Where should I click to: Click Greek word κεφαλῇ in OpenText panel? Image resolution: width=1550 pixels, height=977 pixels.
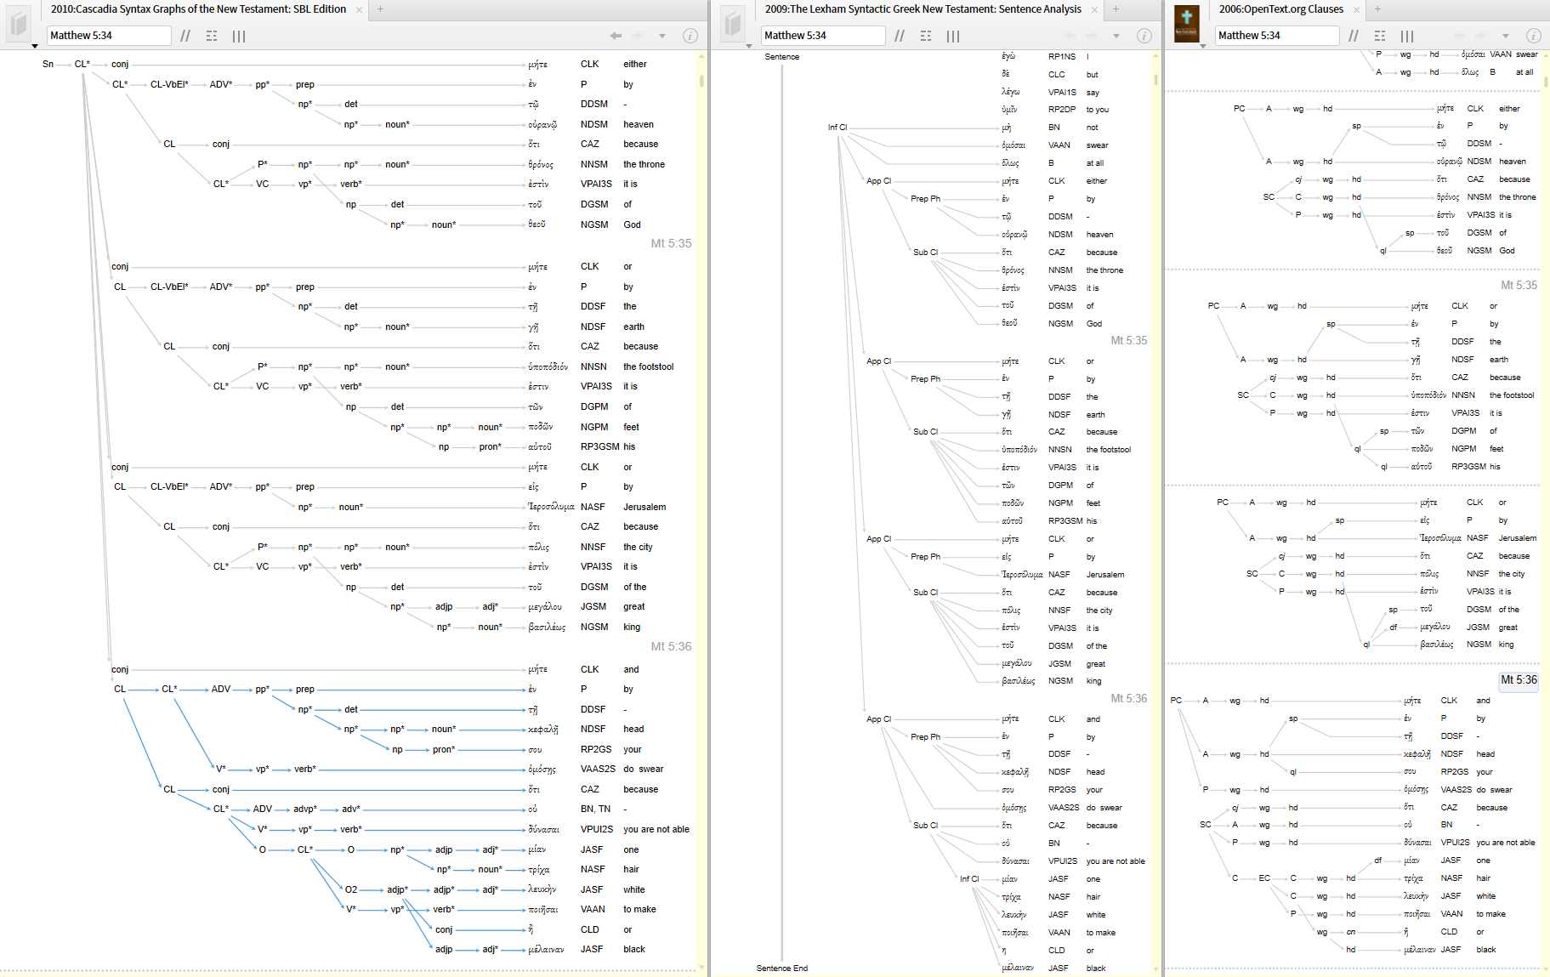pos(1417,754)
